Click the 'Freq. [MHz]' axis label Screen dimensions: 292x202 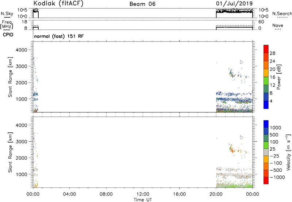[x=7, y=24]
